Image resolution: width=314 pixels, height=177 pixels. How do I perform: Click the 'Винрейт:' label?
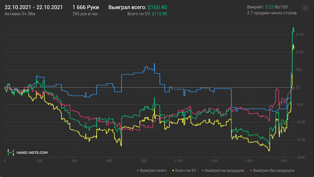(x=256, y=7)
